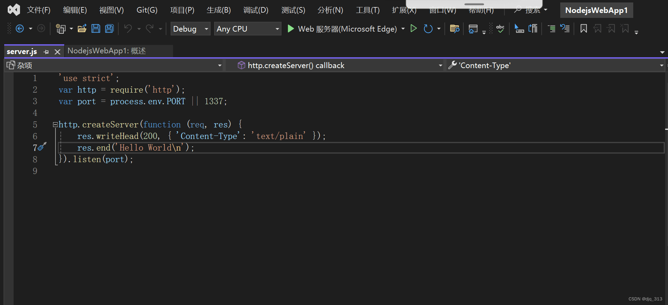The width and height of the screenshot is (668, 305).
Task: Click the document-with-arrow toolbar icon
Action: pyautogui.click(x=533, y=29)
